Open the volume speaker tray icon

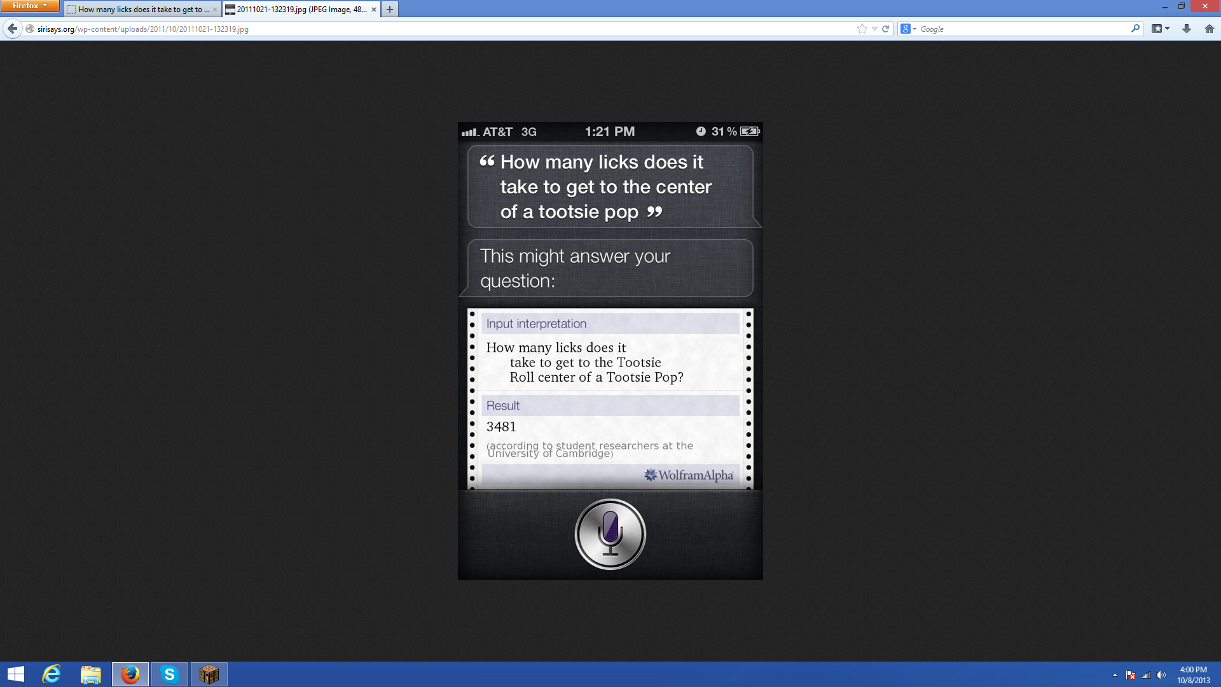[1161, 675]
